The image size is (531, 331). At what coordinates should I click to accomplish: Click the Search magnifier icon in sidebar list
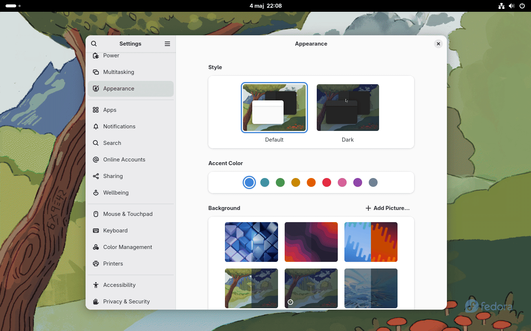[x=96, y=143]
